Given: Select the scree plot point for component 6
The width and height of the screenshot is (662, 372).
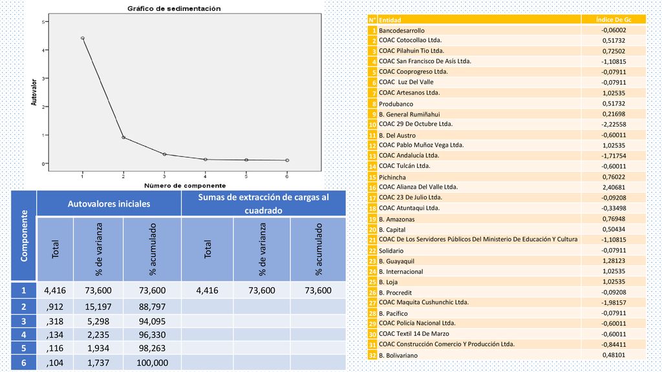Looking at the screenshot, I should point(287,160).
